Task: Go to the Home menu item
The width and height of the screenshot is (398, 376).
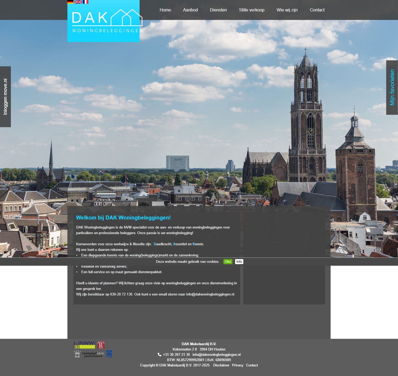Action: (x=165, y=10)
